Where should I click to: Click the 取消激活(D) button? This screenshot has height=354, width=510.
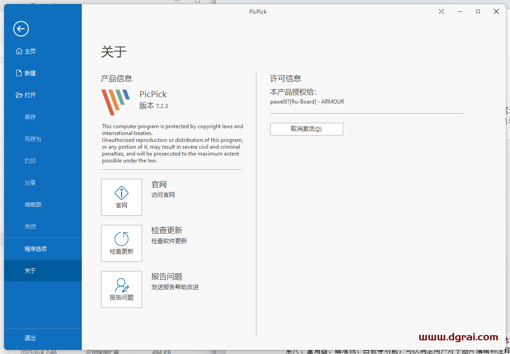coord(306,129)
